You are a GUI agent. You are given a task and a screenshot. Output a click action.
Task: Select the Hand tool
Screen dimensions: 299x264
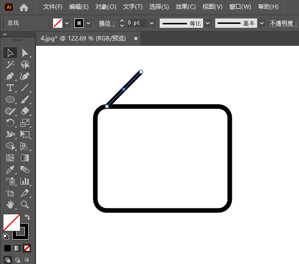[10, 205]
